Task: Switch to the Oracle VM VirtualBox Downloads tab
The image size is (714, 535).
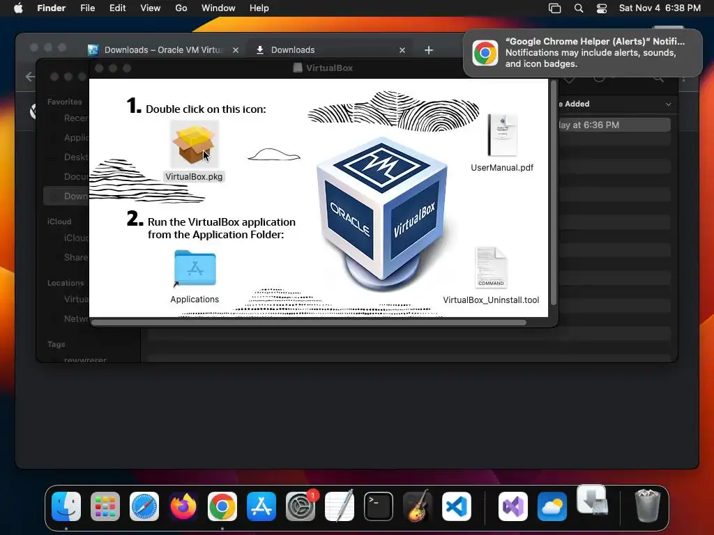Action: (164, 50)
